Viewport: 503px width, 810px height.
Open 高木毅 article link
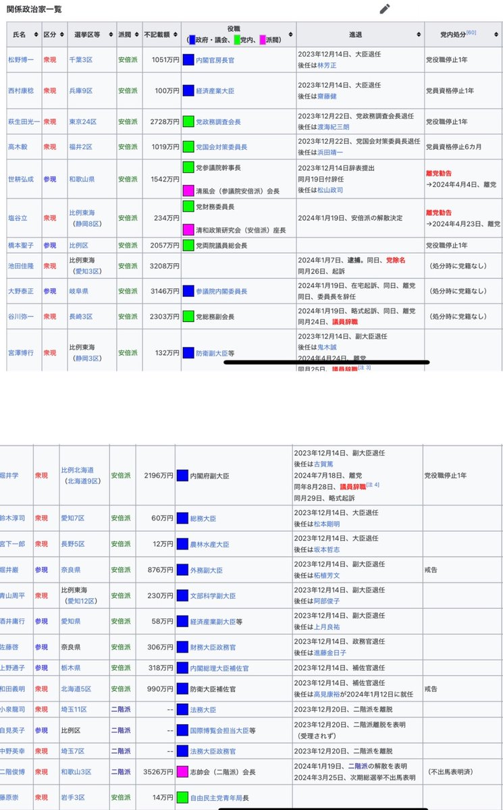click(19, 146)
